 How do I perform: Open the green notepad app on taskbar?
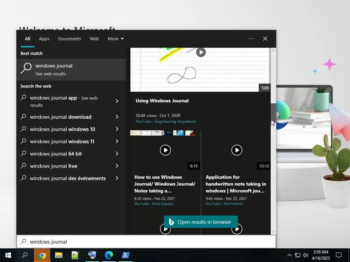(x=75, y=255)
